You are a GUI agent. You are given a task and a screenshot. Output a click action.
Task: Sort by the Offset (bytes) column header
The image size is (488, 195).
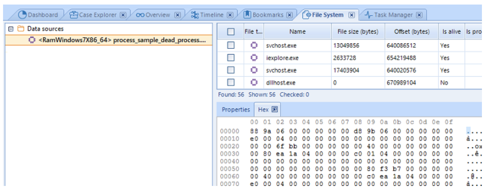[x=412, y=32]
